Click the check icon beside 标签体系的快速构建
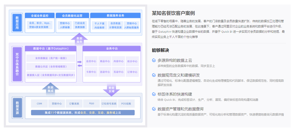Image resolution: width=294 pixels, height=131 pixels. 154,94
